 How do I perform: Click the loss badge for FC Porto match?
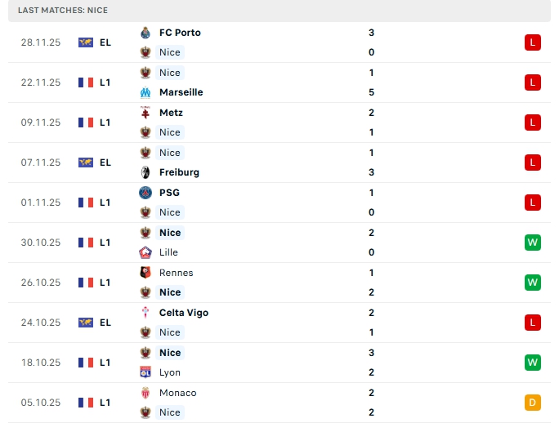point(532,42)
